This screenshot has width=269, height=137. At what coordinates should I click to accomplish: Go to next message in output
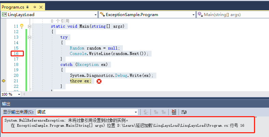(x=164, y=112)
